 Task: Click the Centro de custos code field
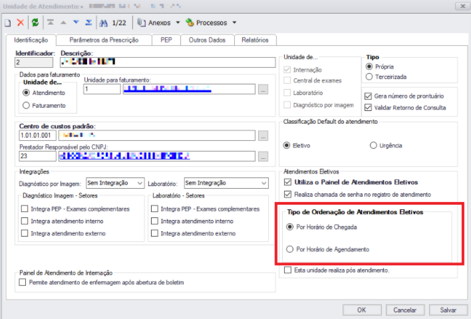click(x=37, y=136)
